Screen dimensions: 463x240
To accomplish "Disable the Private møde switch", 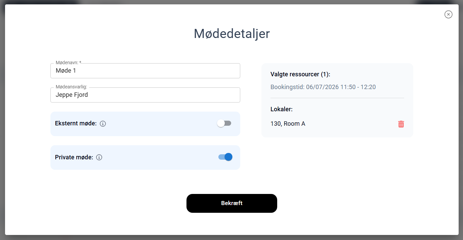I will tap(225, 157).
